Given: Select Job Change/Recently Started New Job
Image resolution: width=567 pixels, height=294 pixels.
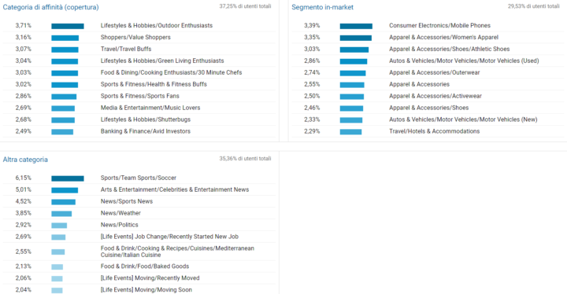Looking at the screenshot, I should coord(169,237).
